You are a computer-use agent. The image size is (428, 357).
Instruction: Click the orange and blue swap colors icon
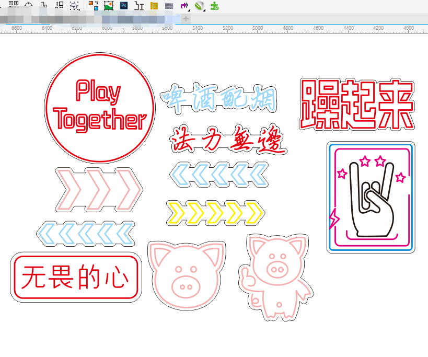(x=94, y=5)
